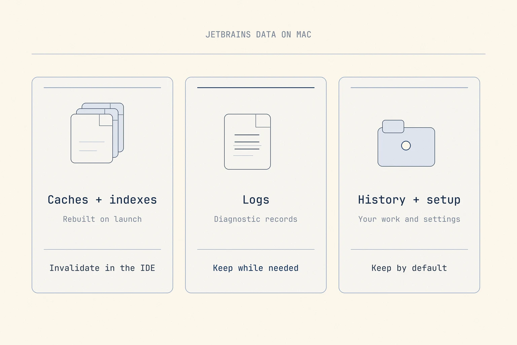Image resolution: width=517 pixels, height=345 pixels.
Task: Click the 'Rebuilt on launch' subtitle
Action: (x=102, y=219)
